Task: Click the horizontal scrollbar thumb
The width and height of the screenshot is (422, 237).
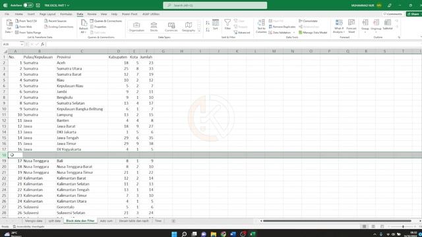Action: (x=337, y=221)
